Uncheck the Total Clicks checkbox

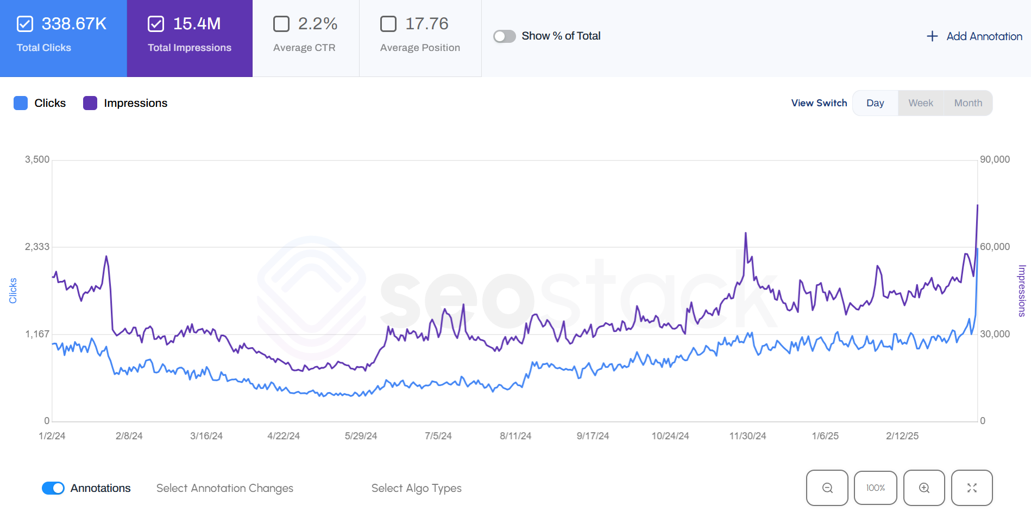pyautogui.click(x=26, y=24)
